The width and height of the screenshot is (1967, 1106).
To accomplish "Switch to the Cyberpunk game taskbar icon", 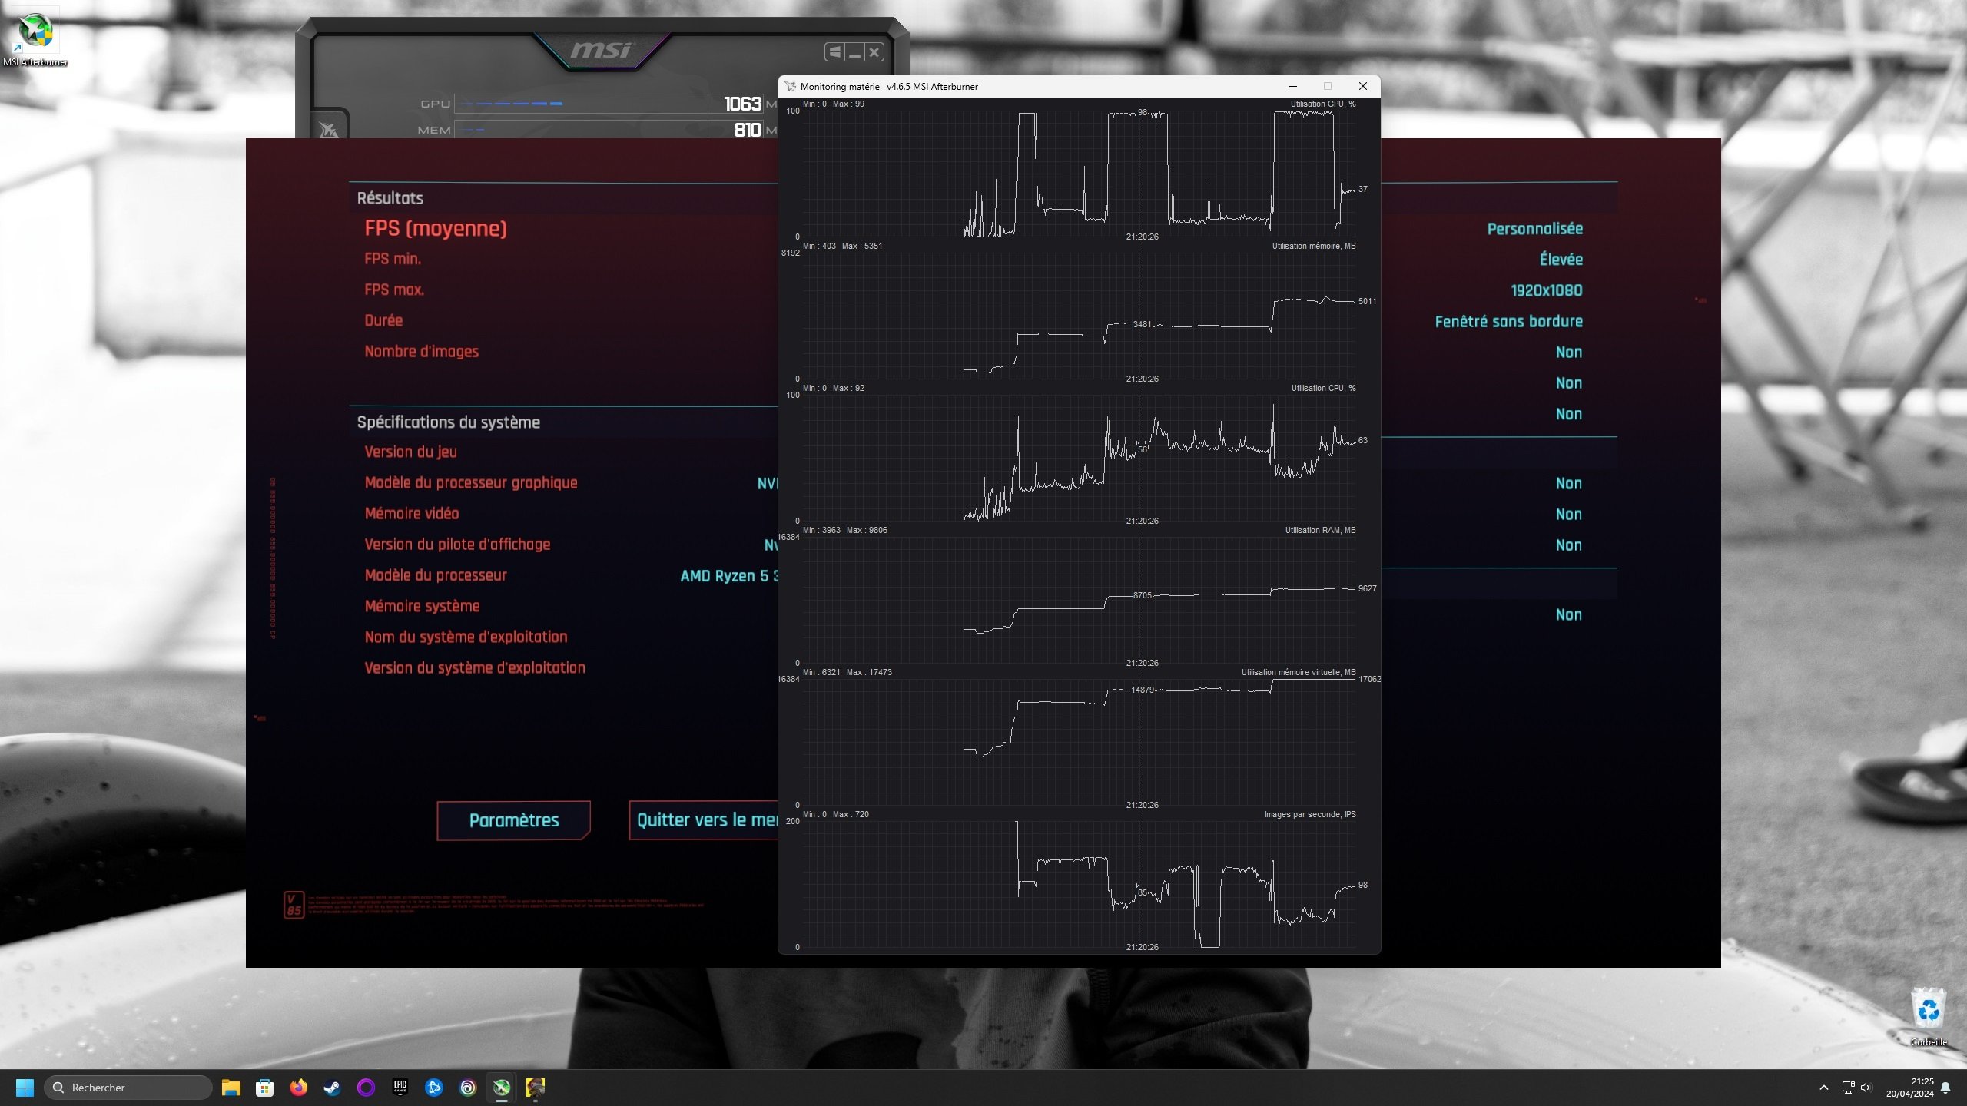I will pos(535,1088).
